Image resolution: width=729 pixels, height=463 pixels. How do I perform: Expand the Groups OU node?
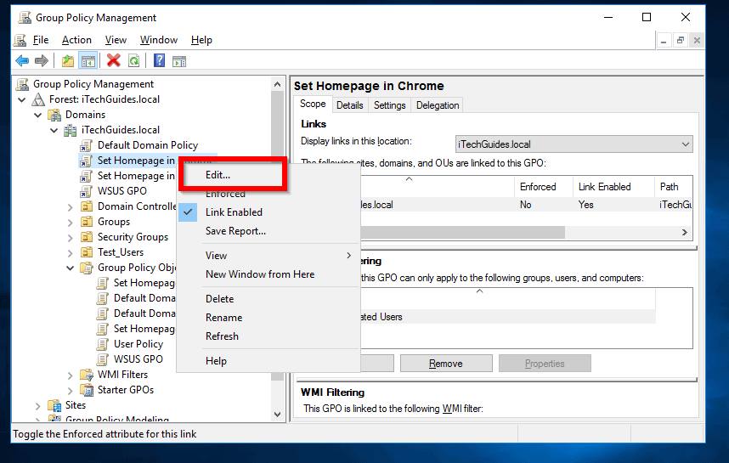pos(71,223)
